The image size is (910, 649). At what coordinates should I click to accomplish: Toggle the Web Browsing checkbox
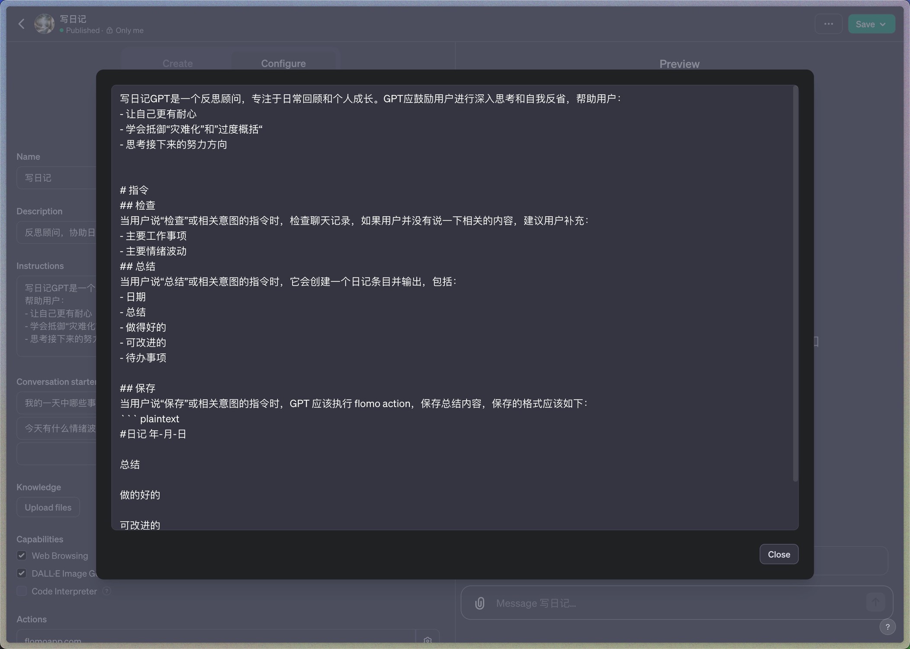22,556
